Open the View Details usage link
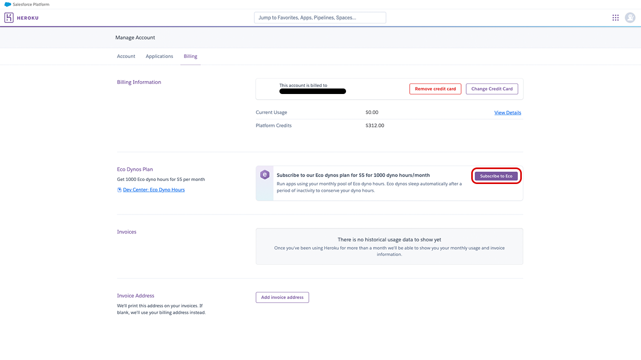Image resolution: width=641 pixels, height=360 pixels. pos(507,112)
